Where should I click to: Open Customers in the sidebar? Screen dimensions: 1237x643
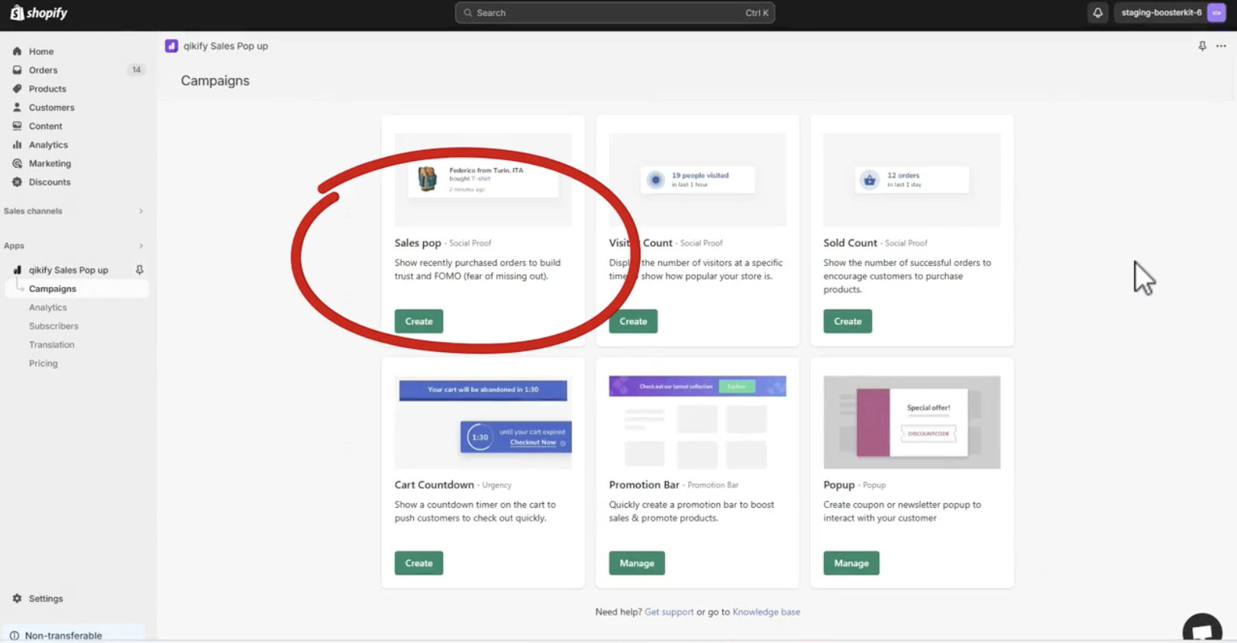tap(51, 108)
